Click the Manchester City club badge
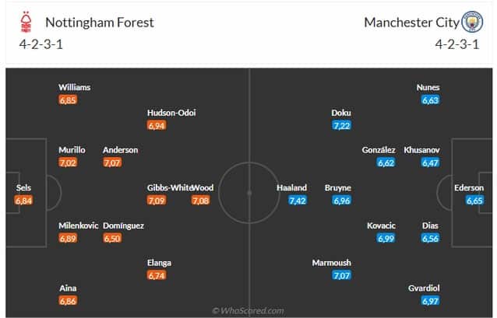497x318 pixels. point(472,22)
